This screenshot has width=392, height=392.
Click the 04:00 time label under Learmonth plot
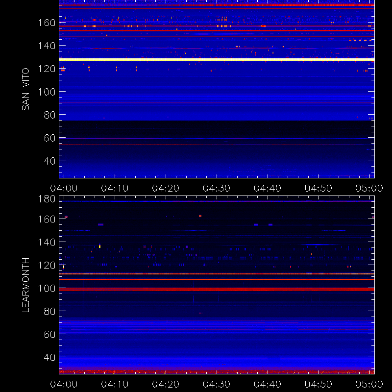tap(64, 384)
